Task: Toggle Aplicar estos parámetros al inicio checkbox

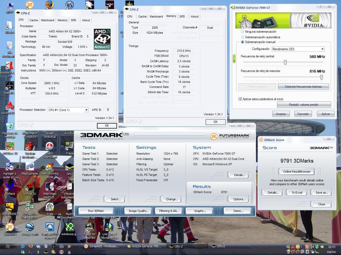Action: 240,99
